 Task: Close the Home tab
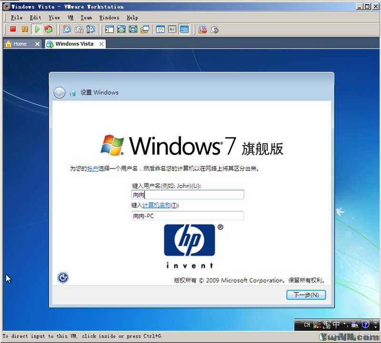(x=37, y=44)
